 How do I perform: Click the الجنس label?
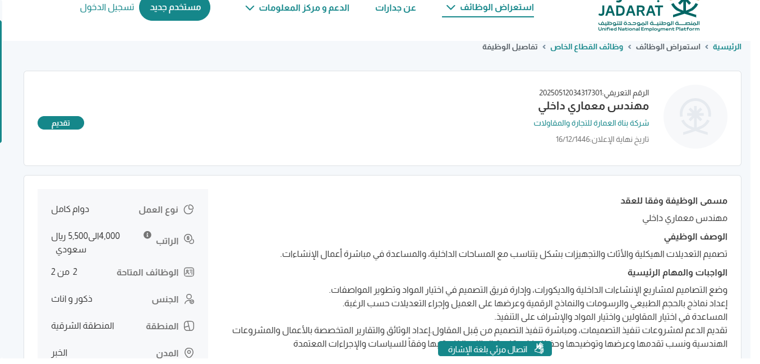pos(165,300)
